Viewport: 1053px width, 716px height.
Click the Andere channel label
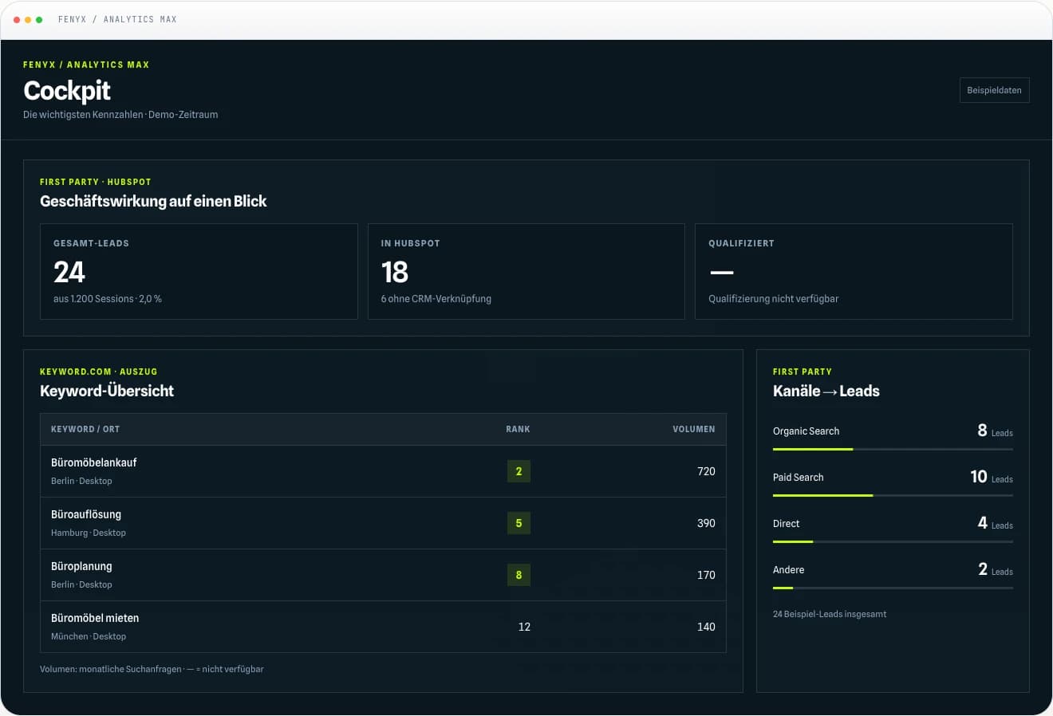pyautogui.click(x=788, y=570)
